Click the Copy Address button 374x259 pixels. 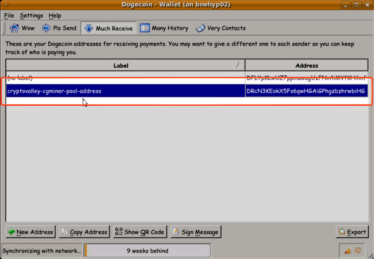[x=84, y=232]
